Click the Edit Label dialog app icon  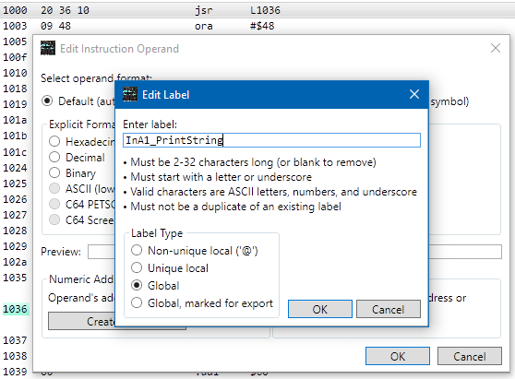(130, 94)
